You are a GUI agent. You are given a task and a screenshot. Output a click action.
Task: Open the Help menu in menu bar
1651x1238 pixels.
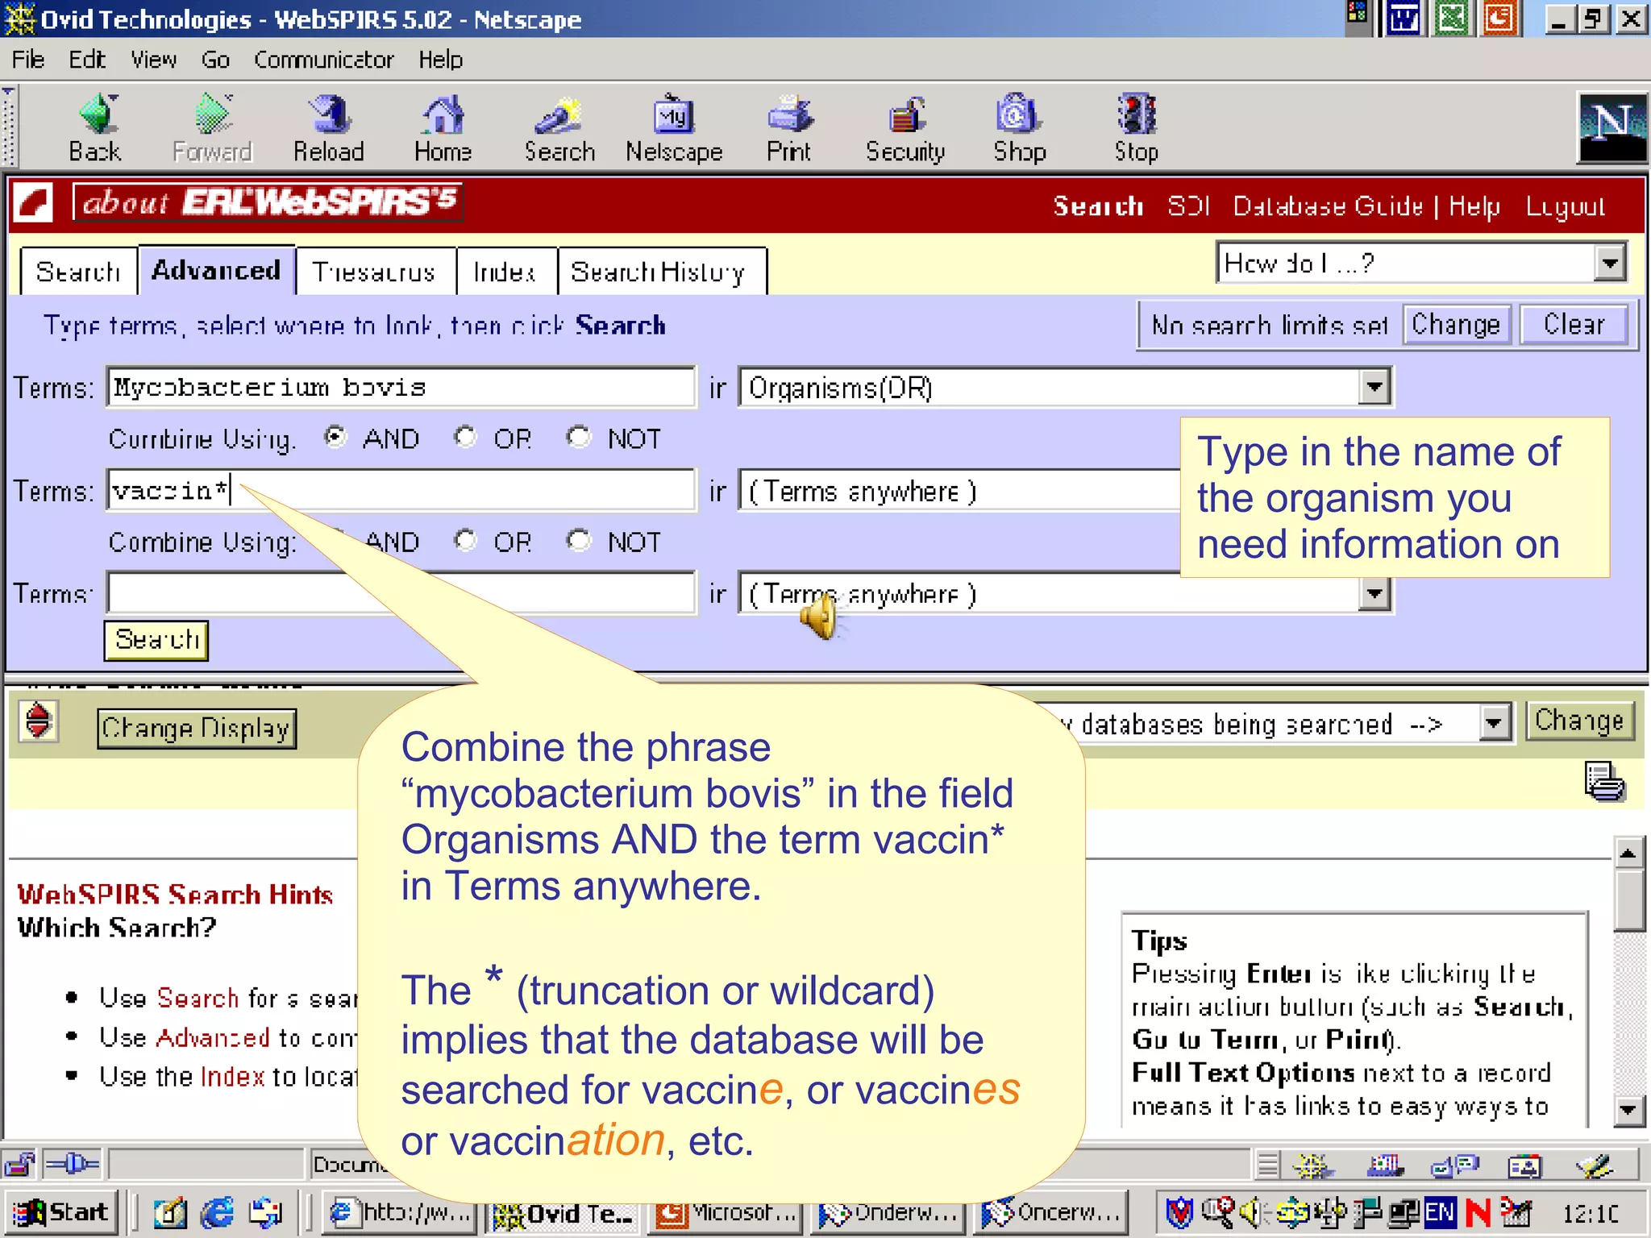[x=440, y=60]
